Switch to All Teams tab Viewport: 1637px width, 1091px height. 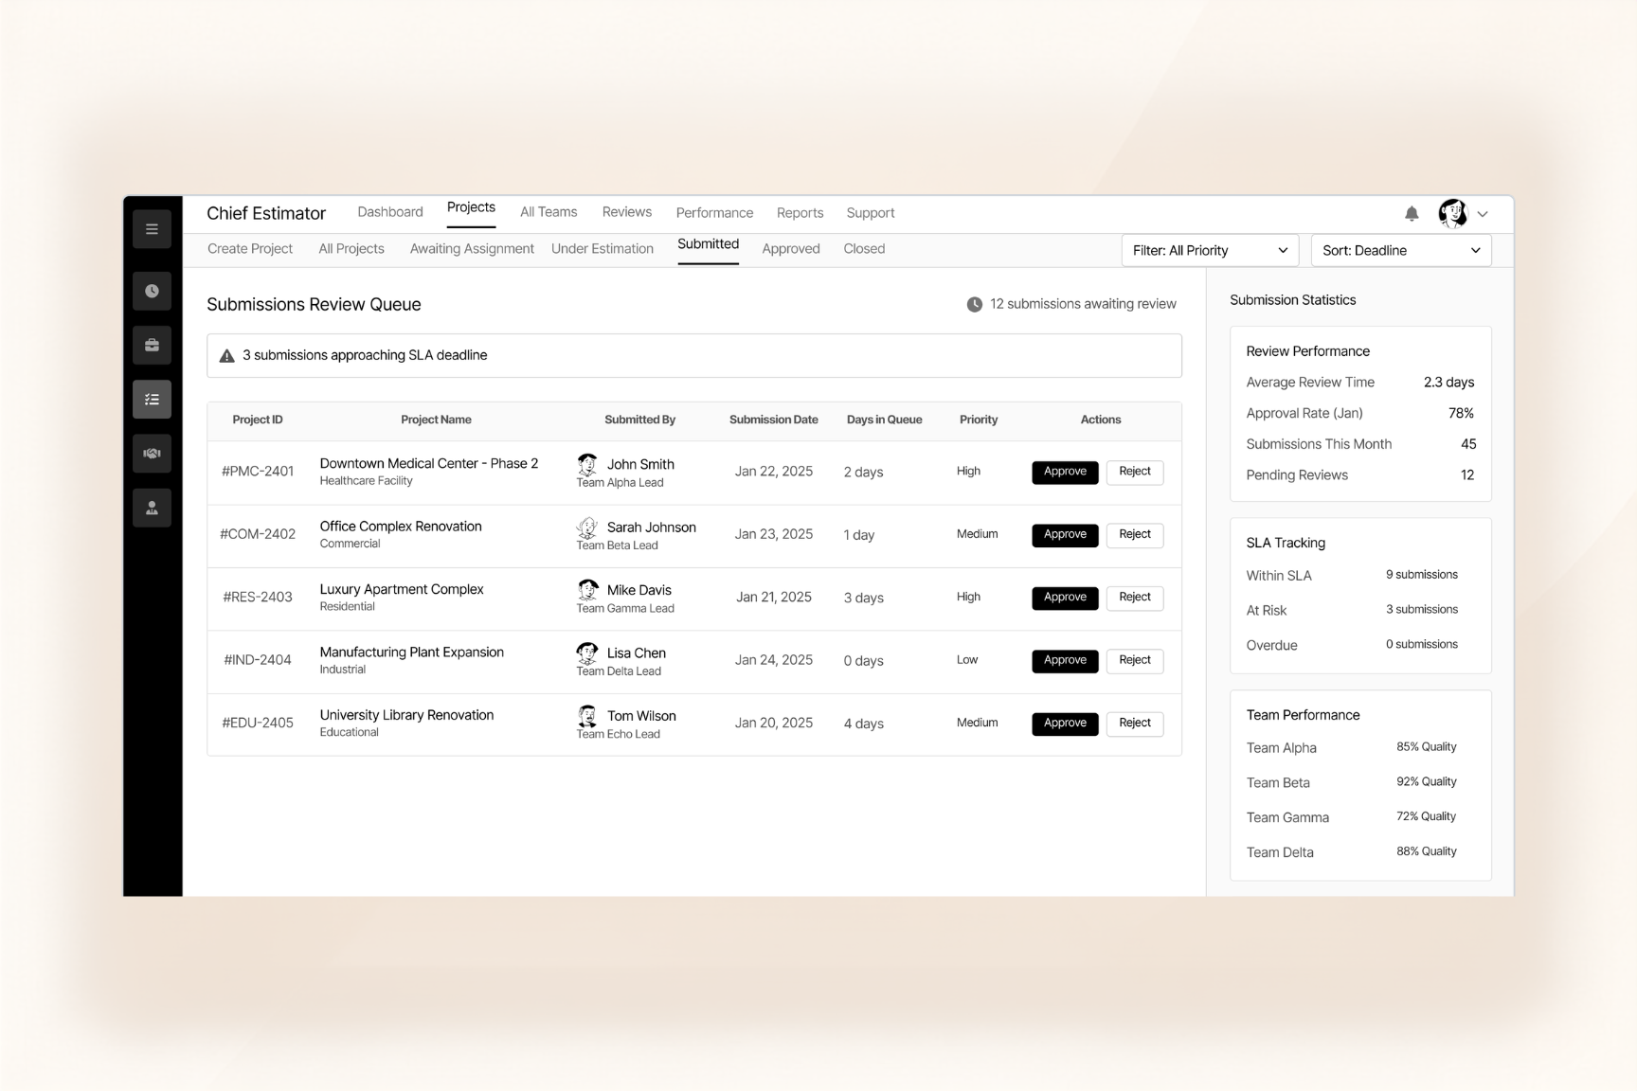pos(549,212)
